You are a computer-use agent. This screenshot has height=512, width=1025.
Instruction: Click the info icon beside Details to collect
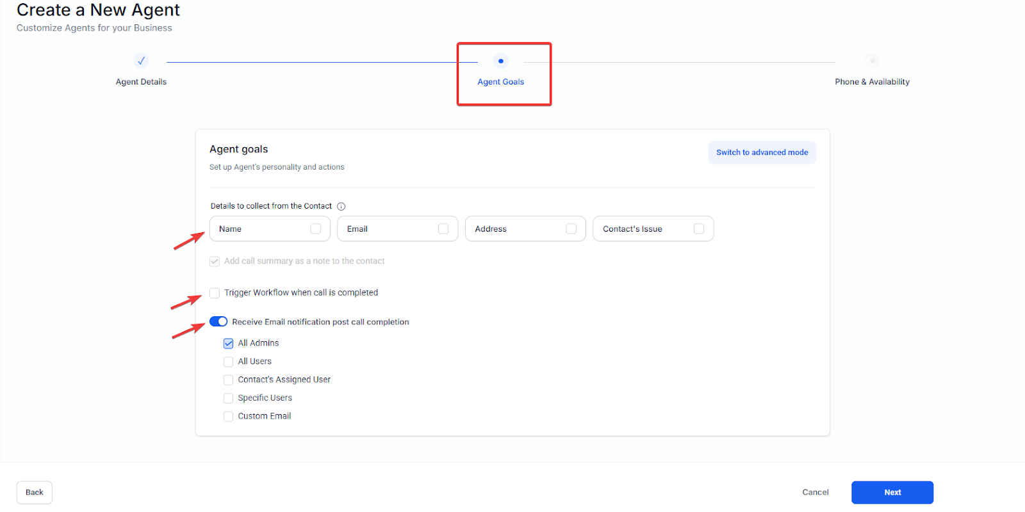pos(341,206)
